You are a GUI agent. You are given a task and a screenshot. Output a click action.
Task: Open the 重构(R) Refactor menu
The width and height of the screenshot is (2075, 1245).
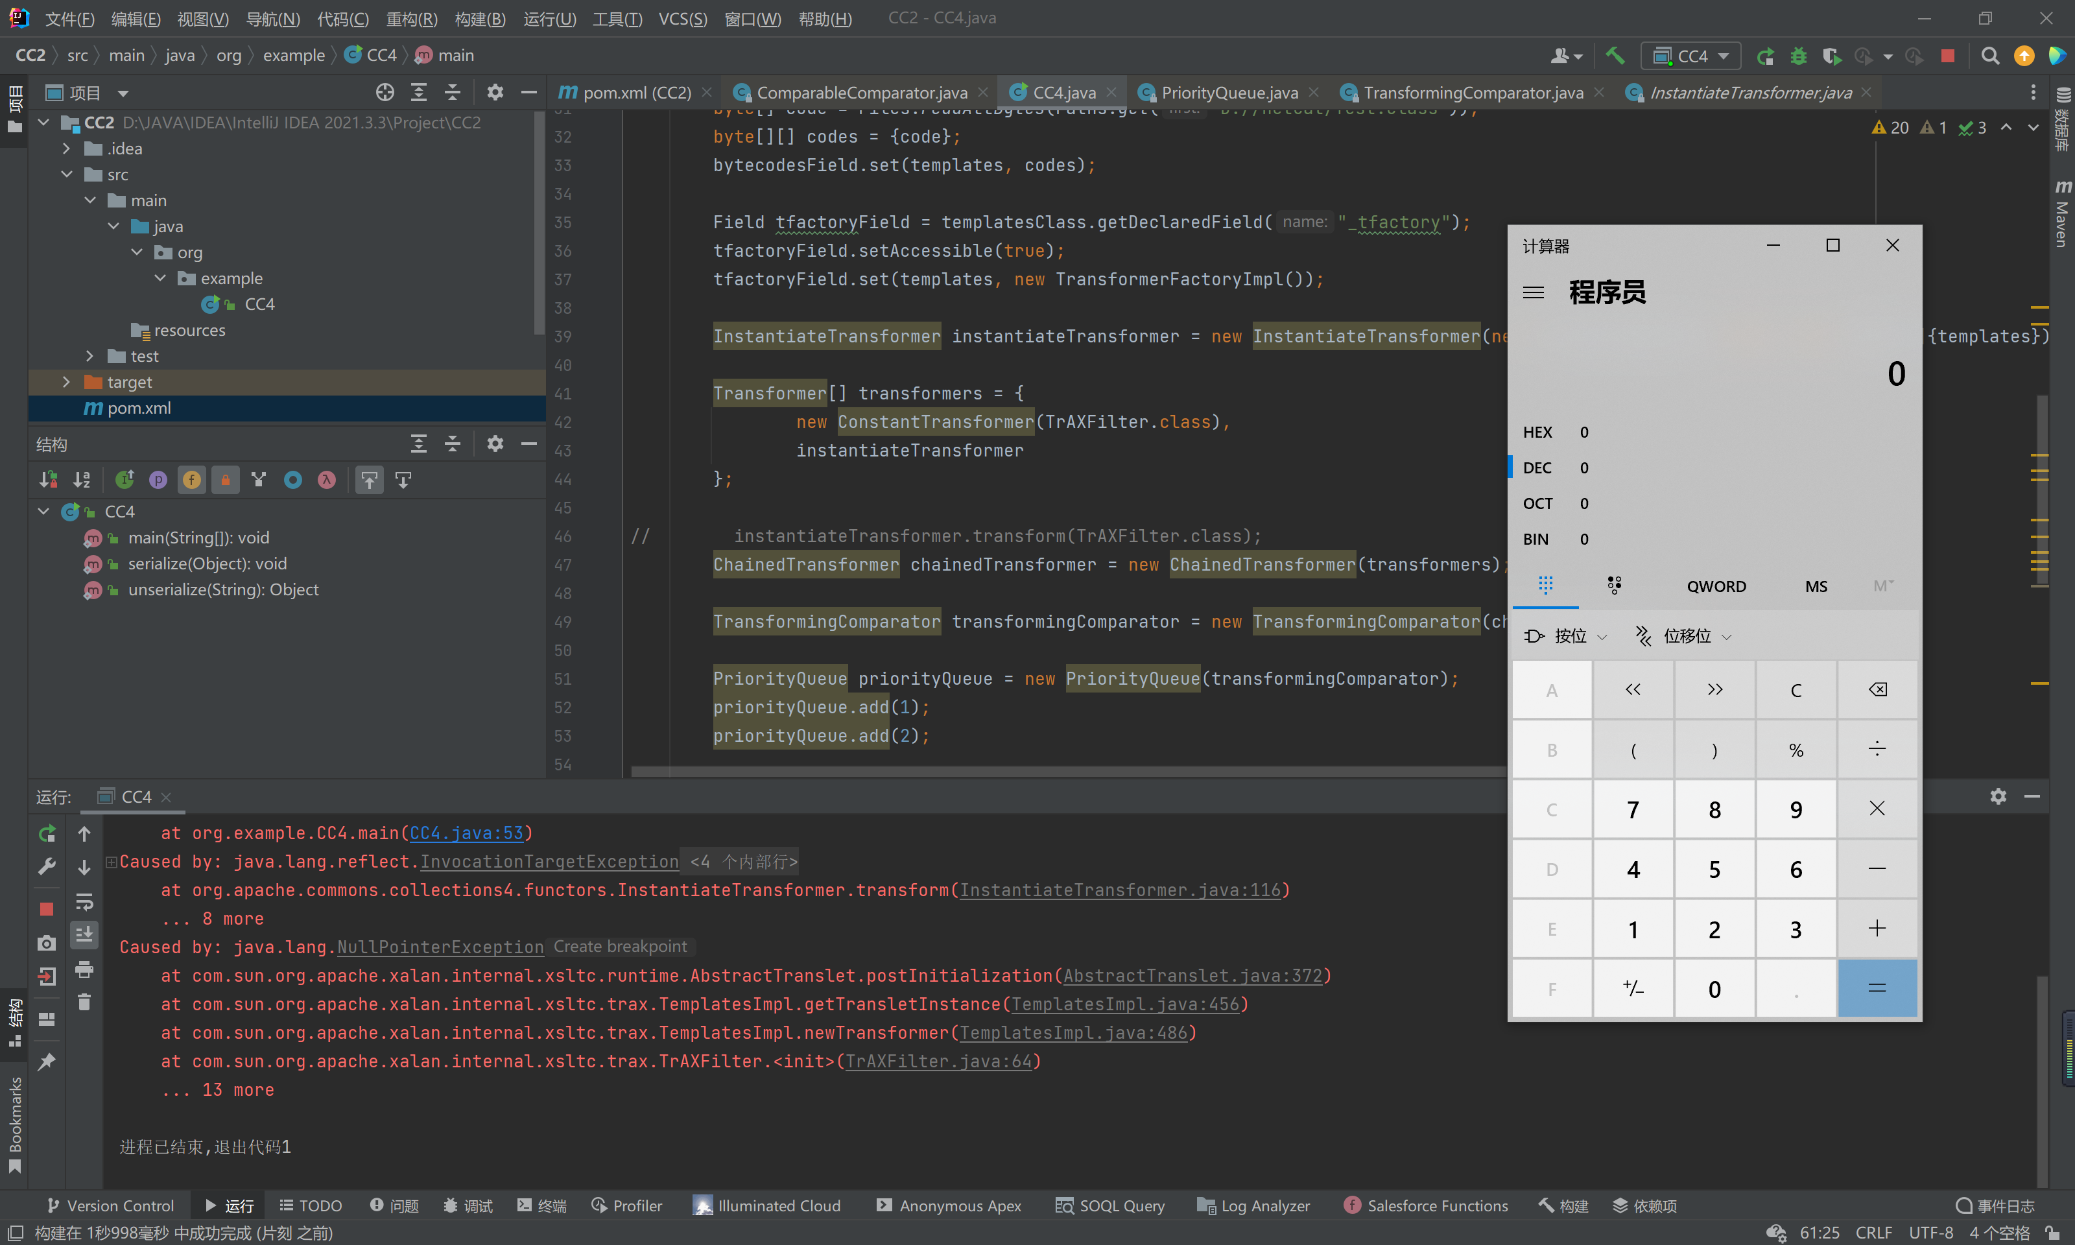click(412, 18)
